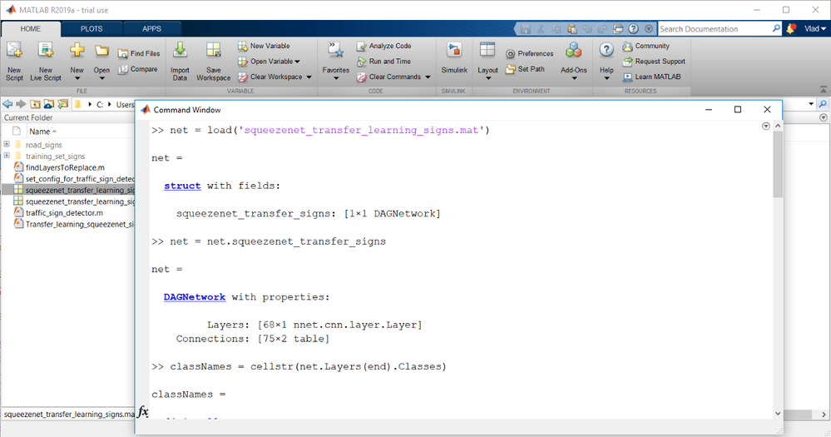
Task: Open the Vlad account dropdown
Action: (814, 28)
